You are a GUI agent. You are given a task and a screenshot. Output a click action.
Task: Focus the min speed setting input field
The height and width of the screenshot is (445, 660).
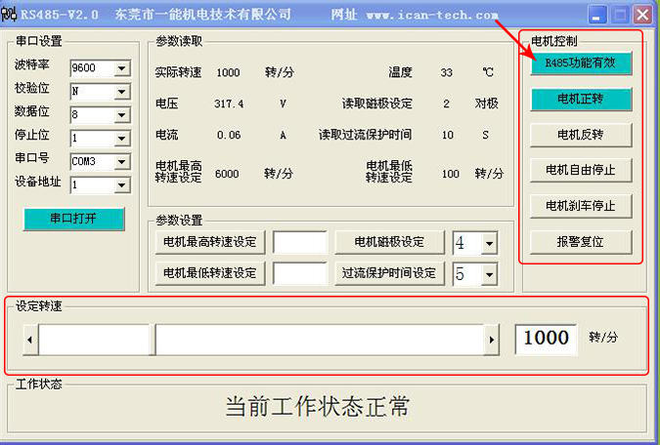point(300,274)
